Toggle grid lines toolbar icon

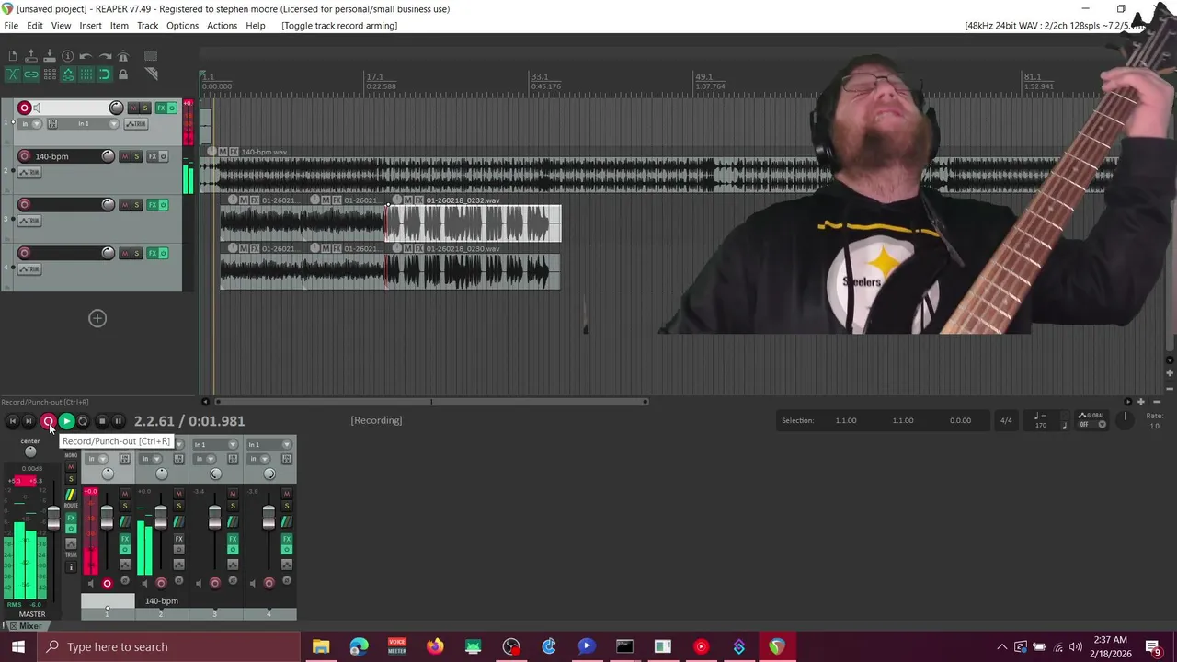click(x=86, y=74)
